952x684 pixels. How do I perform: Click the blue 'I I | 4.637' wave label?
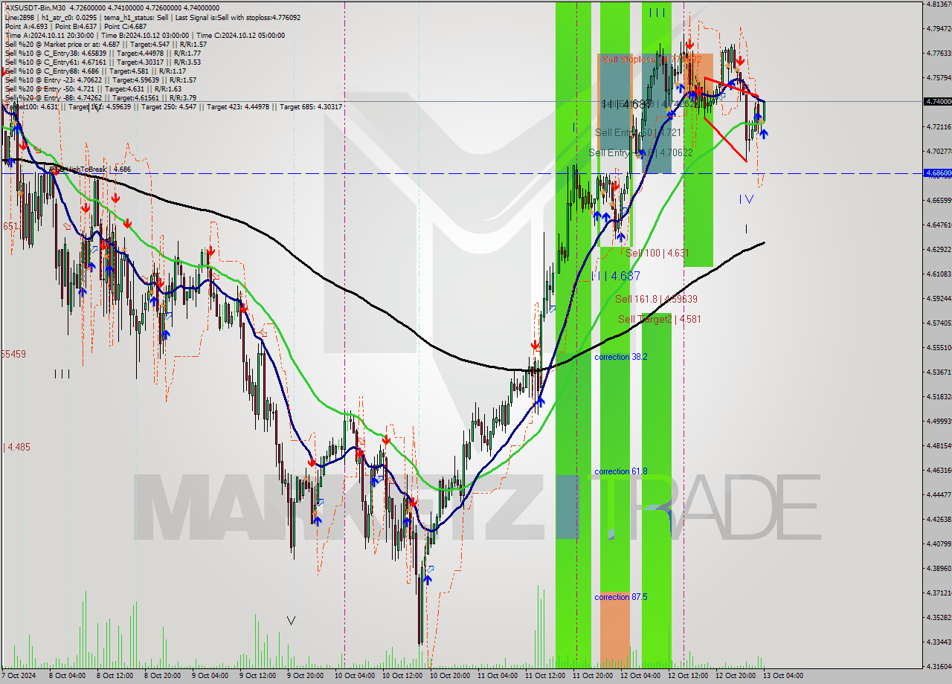(615, 276)
